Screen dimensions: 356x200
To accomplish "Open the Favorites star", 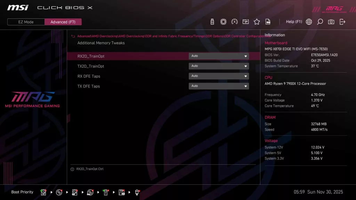I will click(x=257, y=21).
